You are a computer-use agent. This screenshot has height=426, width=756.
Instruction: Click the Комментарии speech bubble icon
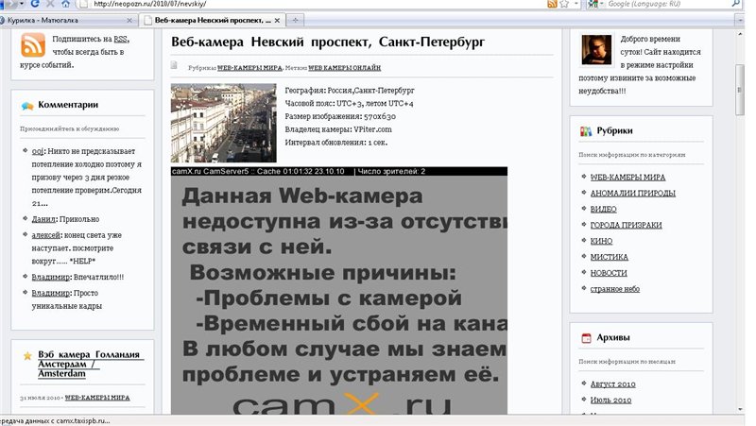pos(27,106)
